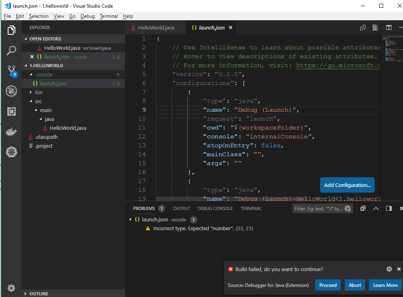The image size is (403, 297).
Task: Select the PROBLEMS panel tab
Action: click(x=144, y=208)
